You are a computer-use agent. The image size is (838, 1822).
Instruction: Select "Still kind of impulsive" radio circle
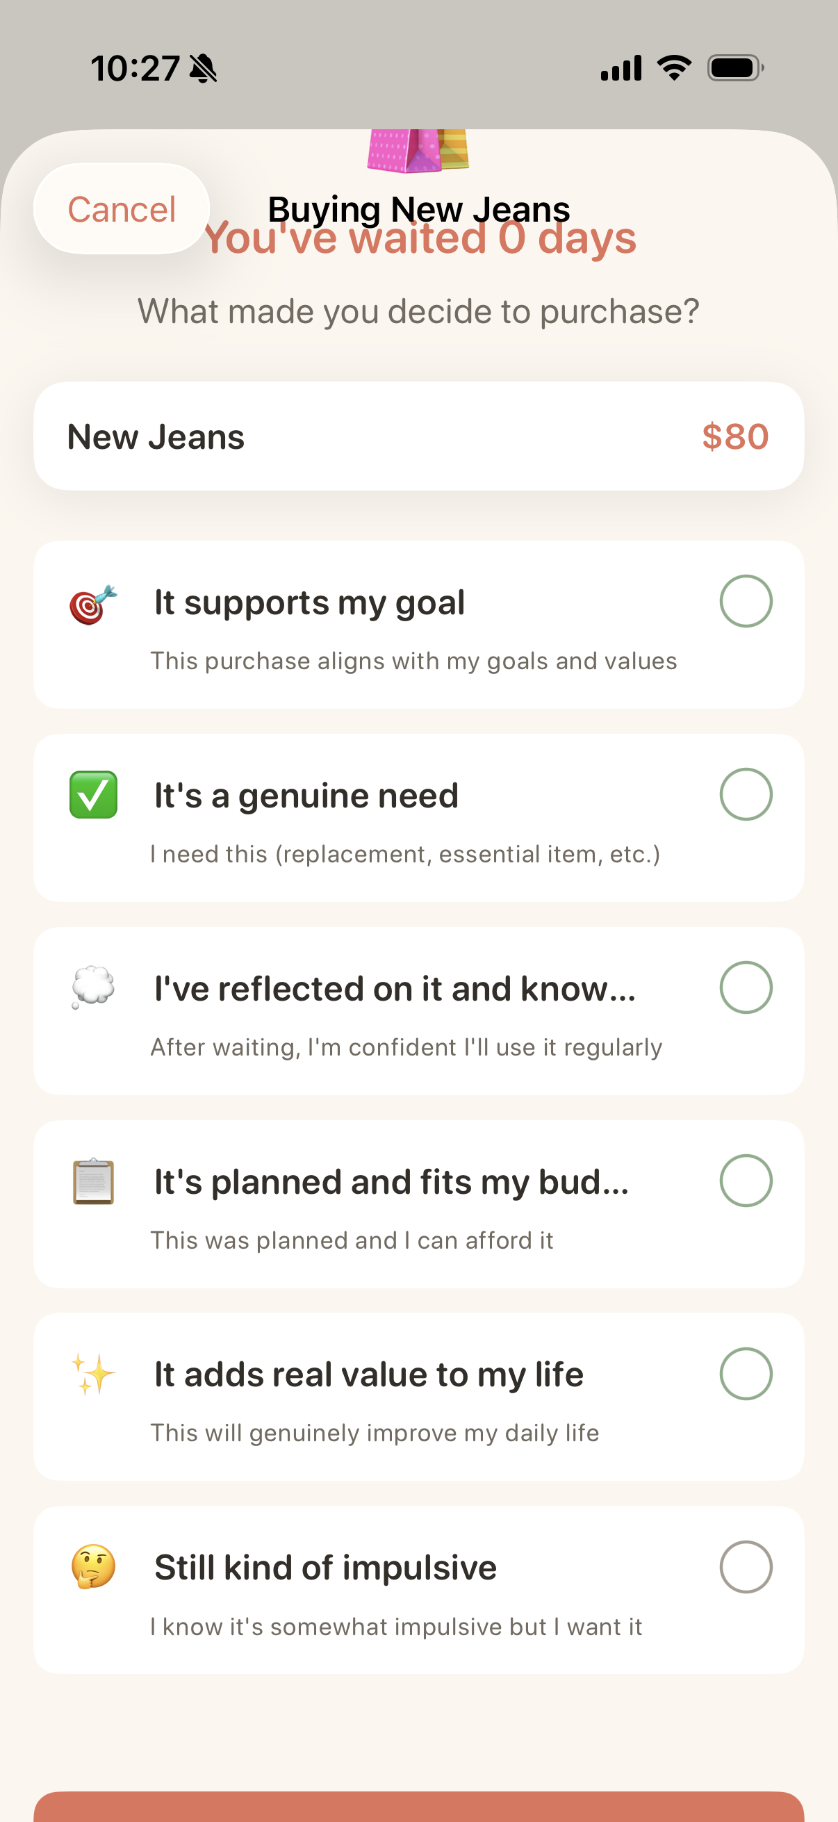tap(746, 1567)
